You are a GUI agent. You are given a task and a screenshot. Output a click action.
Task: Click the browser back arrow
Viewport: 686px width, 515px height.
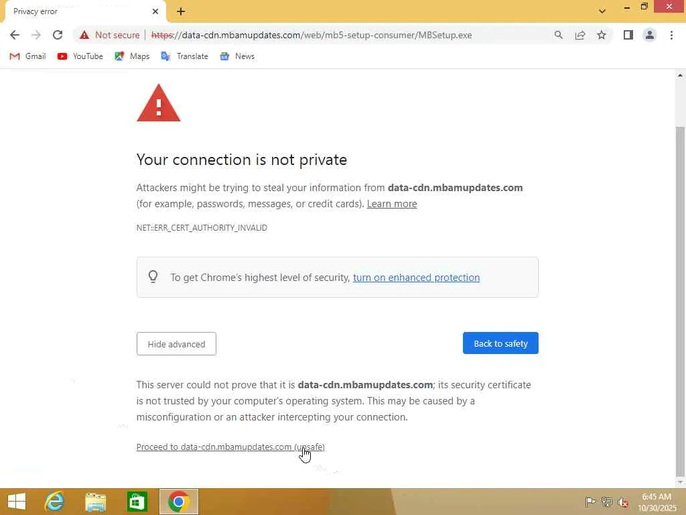point(15,35)
